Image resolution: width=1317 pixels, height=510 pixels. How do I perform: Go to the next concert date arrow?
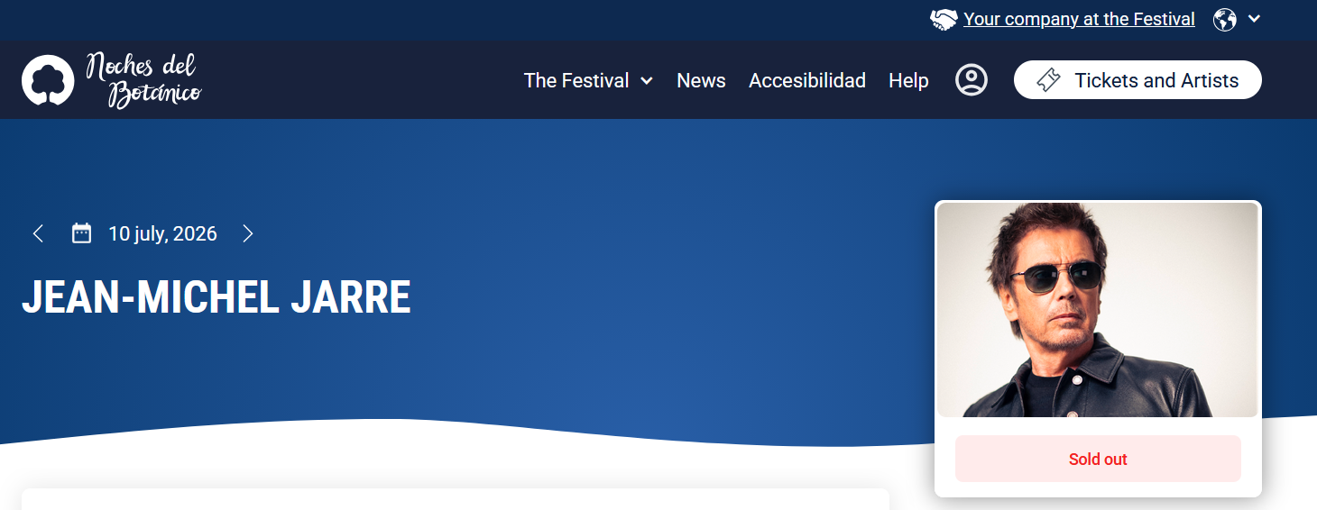pyautogui.click(x=248, y=233)
